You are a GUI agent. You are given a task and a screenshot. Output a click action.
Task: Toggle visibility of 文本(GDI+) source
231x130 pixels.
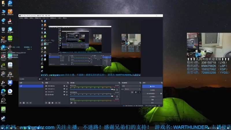point(64,92)
